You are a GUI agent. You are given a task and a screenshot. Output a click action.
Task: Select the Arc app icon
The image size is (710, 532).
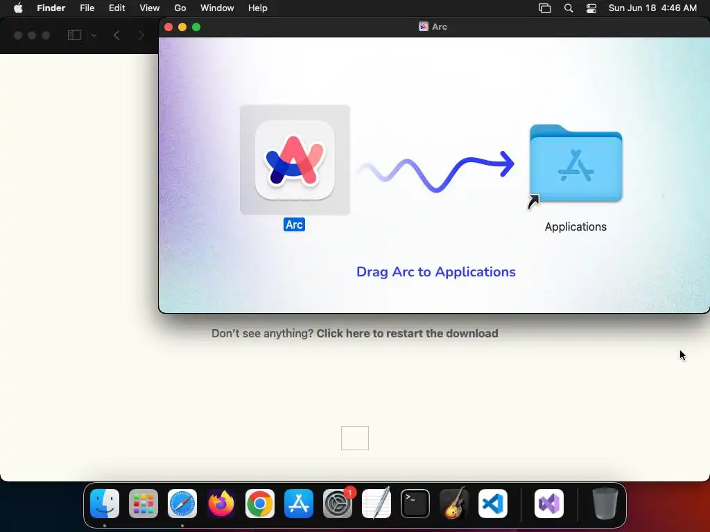tap(295, 160)
